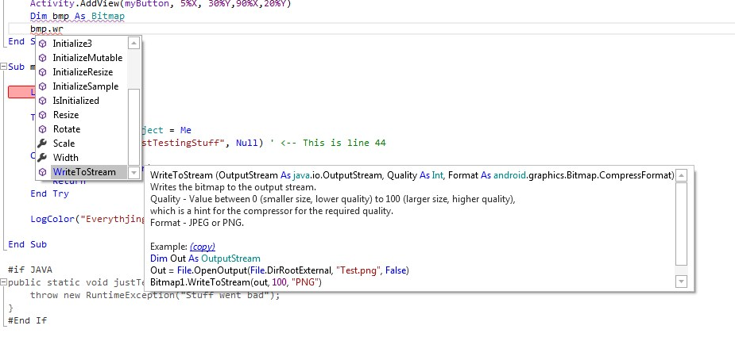
Task: Click the cube icon beside InitializeMutable
Action: [43, 58]
